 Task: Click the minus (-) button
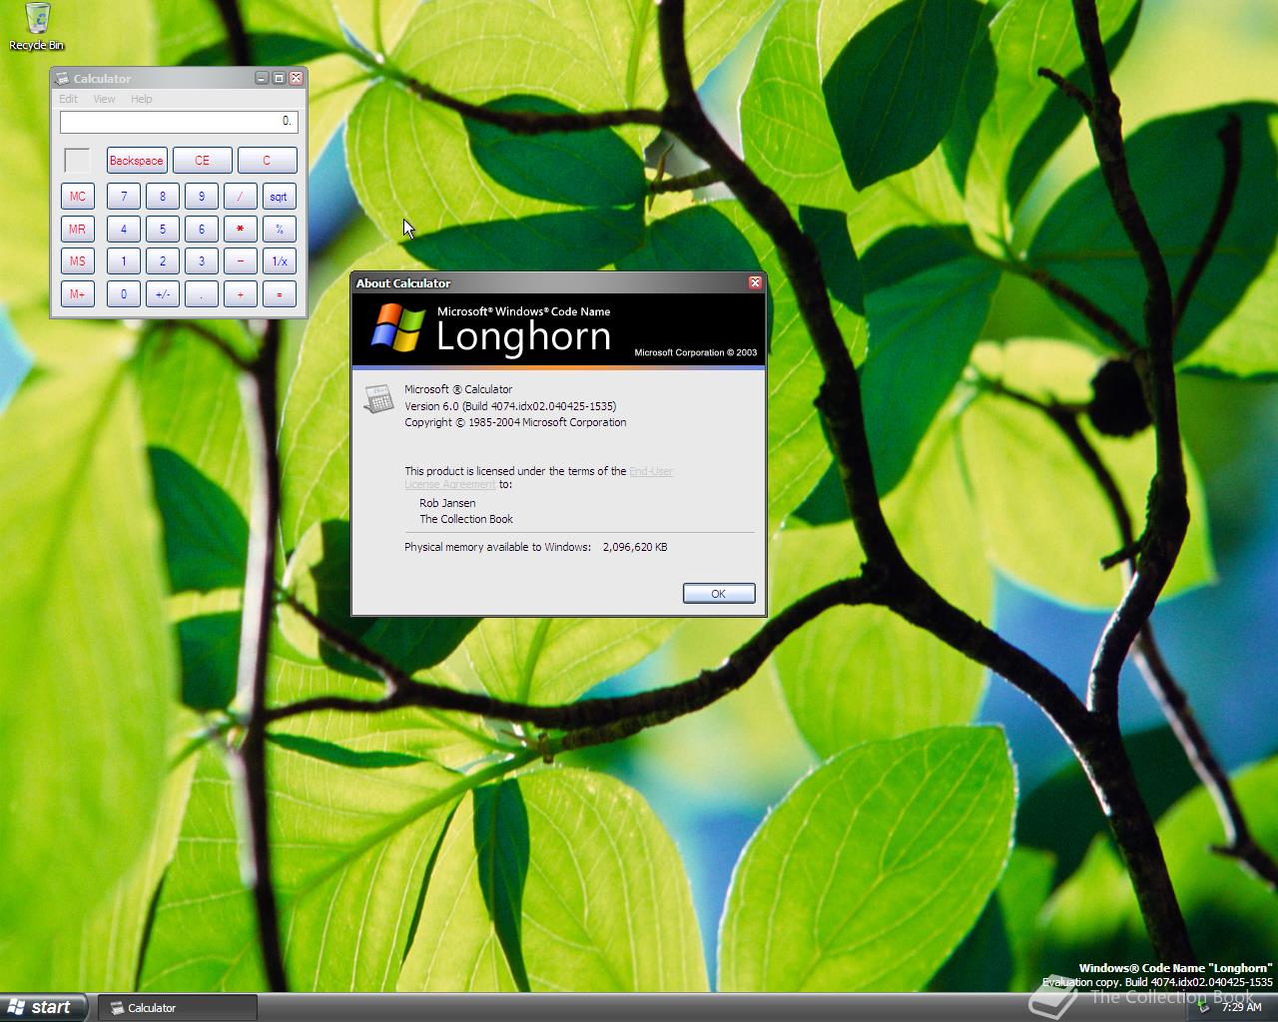click(241, 261)
